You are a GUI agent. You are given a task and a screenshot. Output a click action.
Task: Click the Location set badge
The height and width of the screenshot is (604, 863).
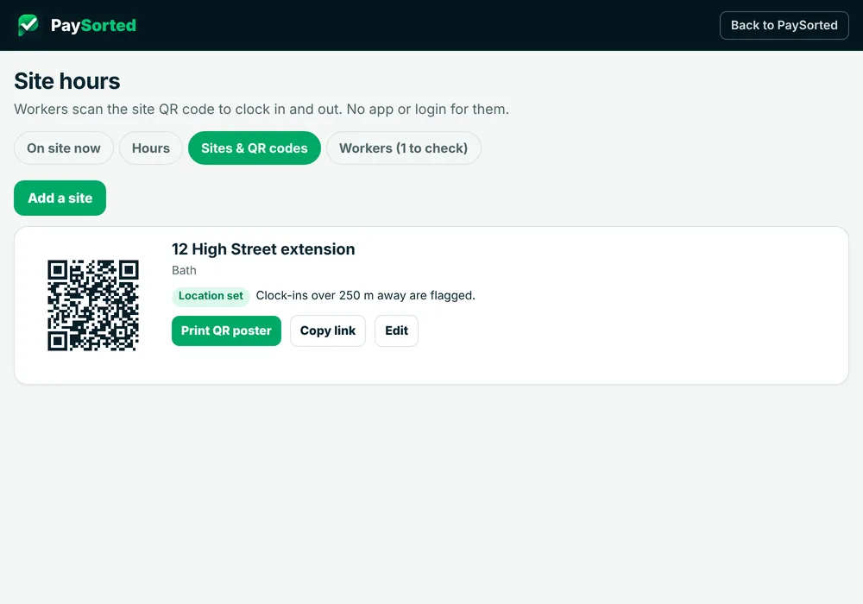coord(211,296)
